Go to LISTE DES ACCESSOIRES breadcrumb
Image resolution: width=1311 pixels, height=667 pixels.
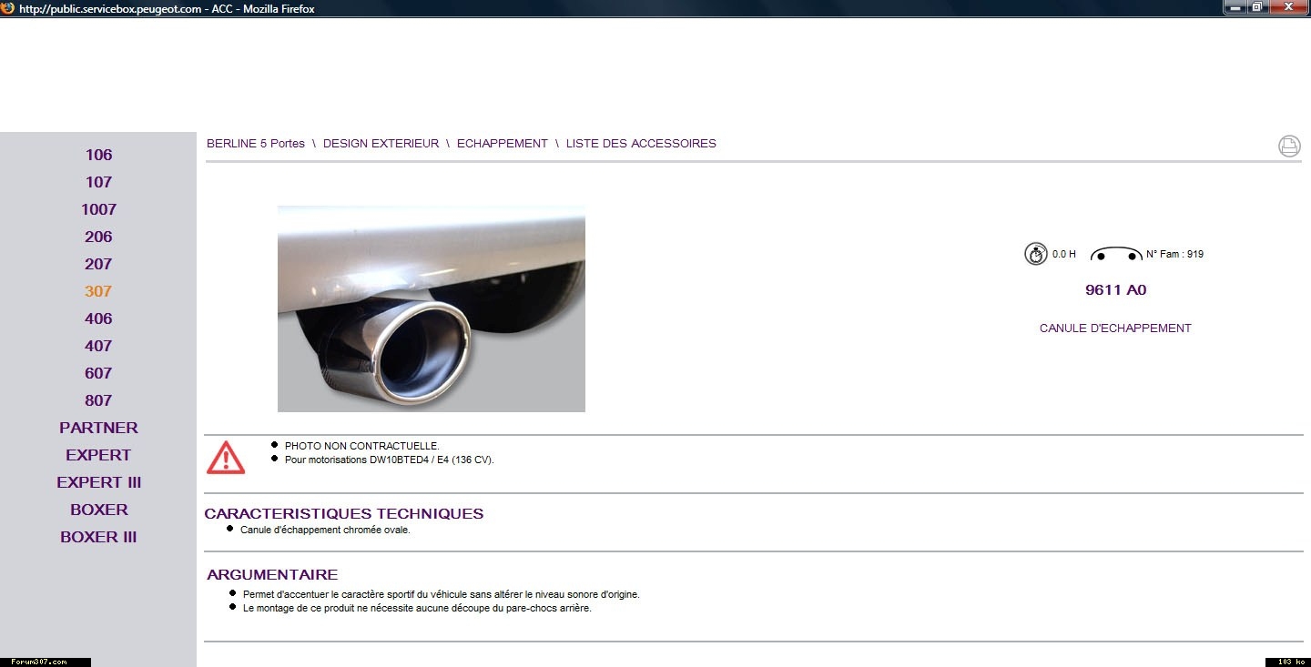coord(641,144)
